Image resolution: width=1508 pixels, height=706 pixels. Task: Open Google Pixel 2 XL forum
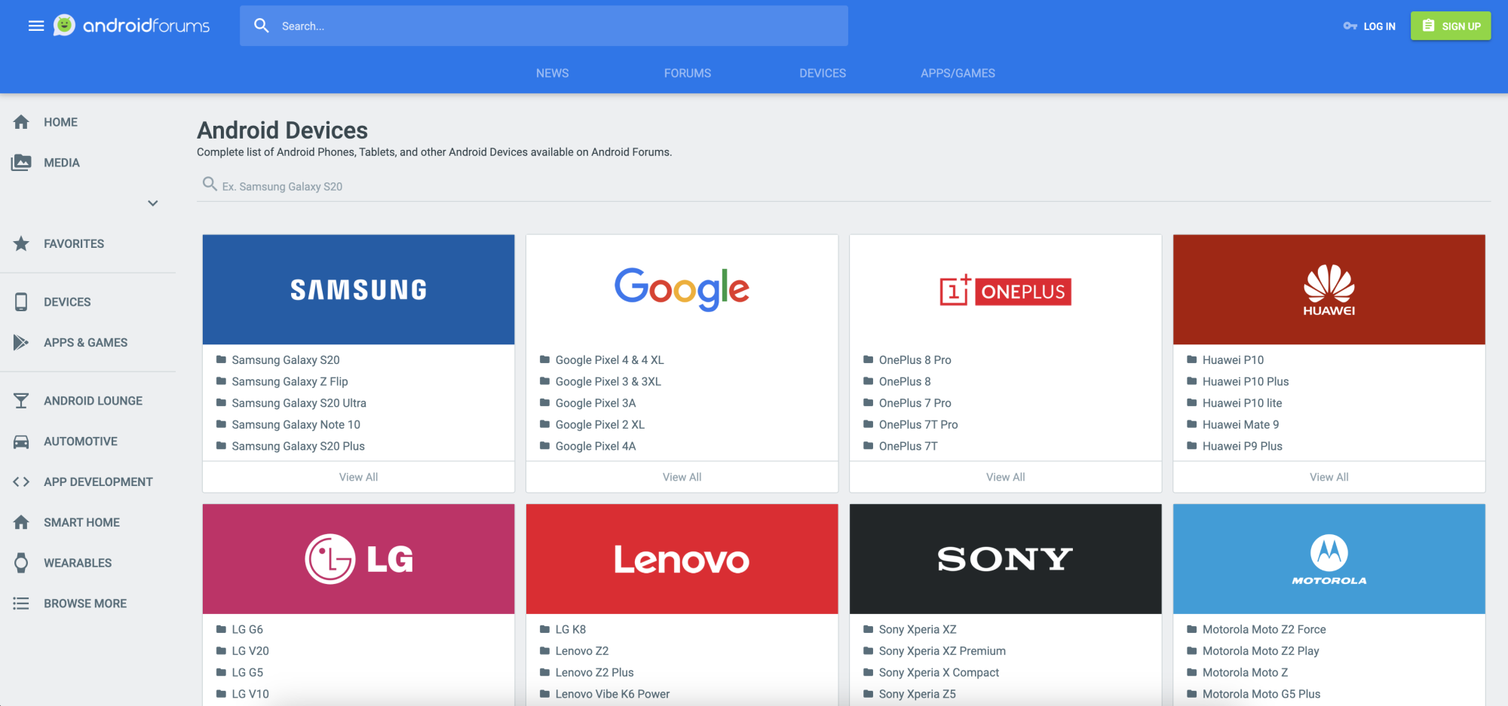600,425
